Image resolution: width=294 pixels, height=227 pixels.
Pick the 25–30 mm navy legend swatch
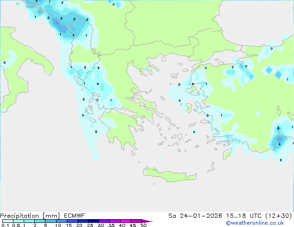coord(94,221)
